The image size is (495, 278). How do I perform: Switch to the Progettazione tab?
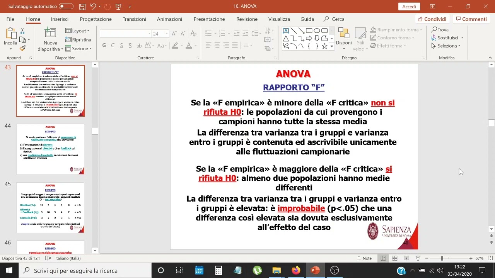96,19
